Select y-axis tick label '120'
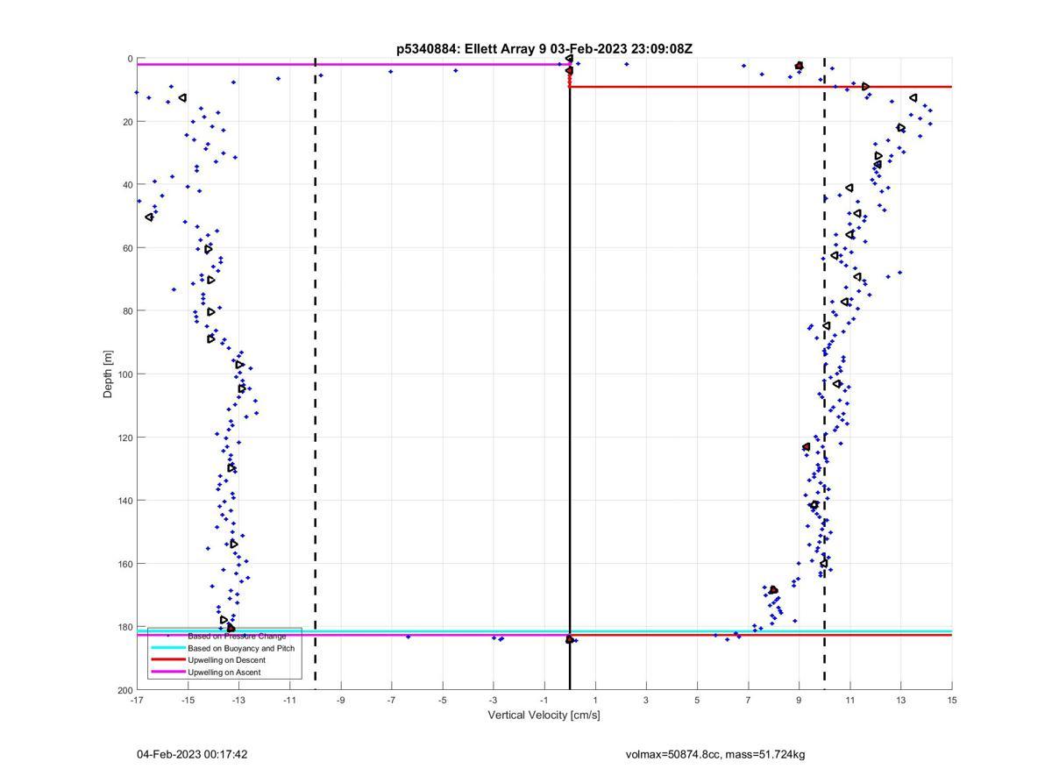Screen dimensions: 1052x776 click(x=125, y=438)
